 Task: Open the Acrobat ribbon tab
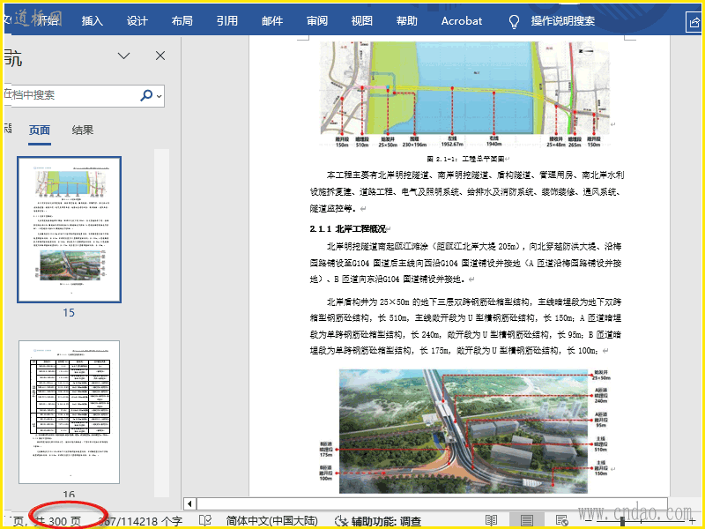[x=462, y=21]
